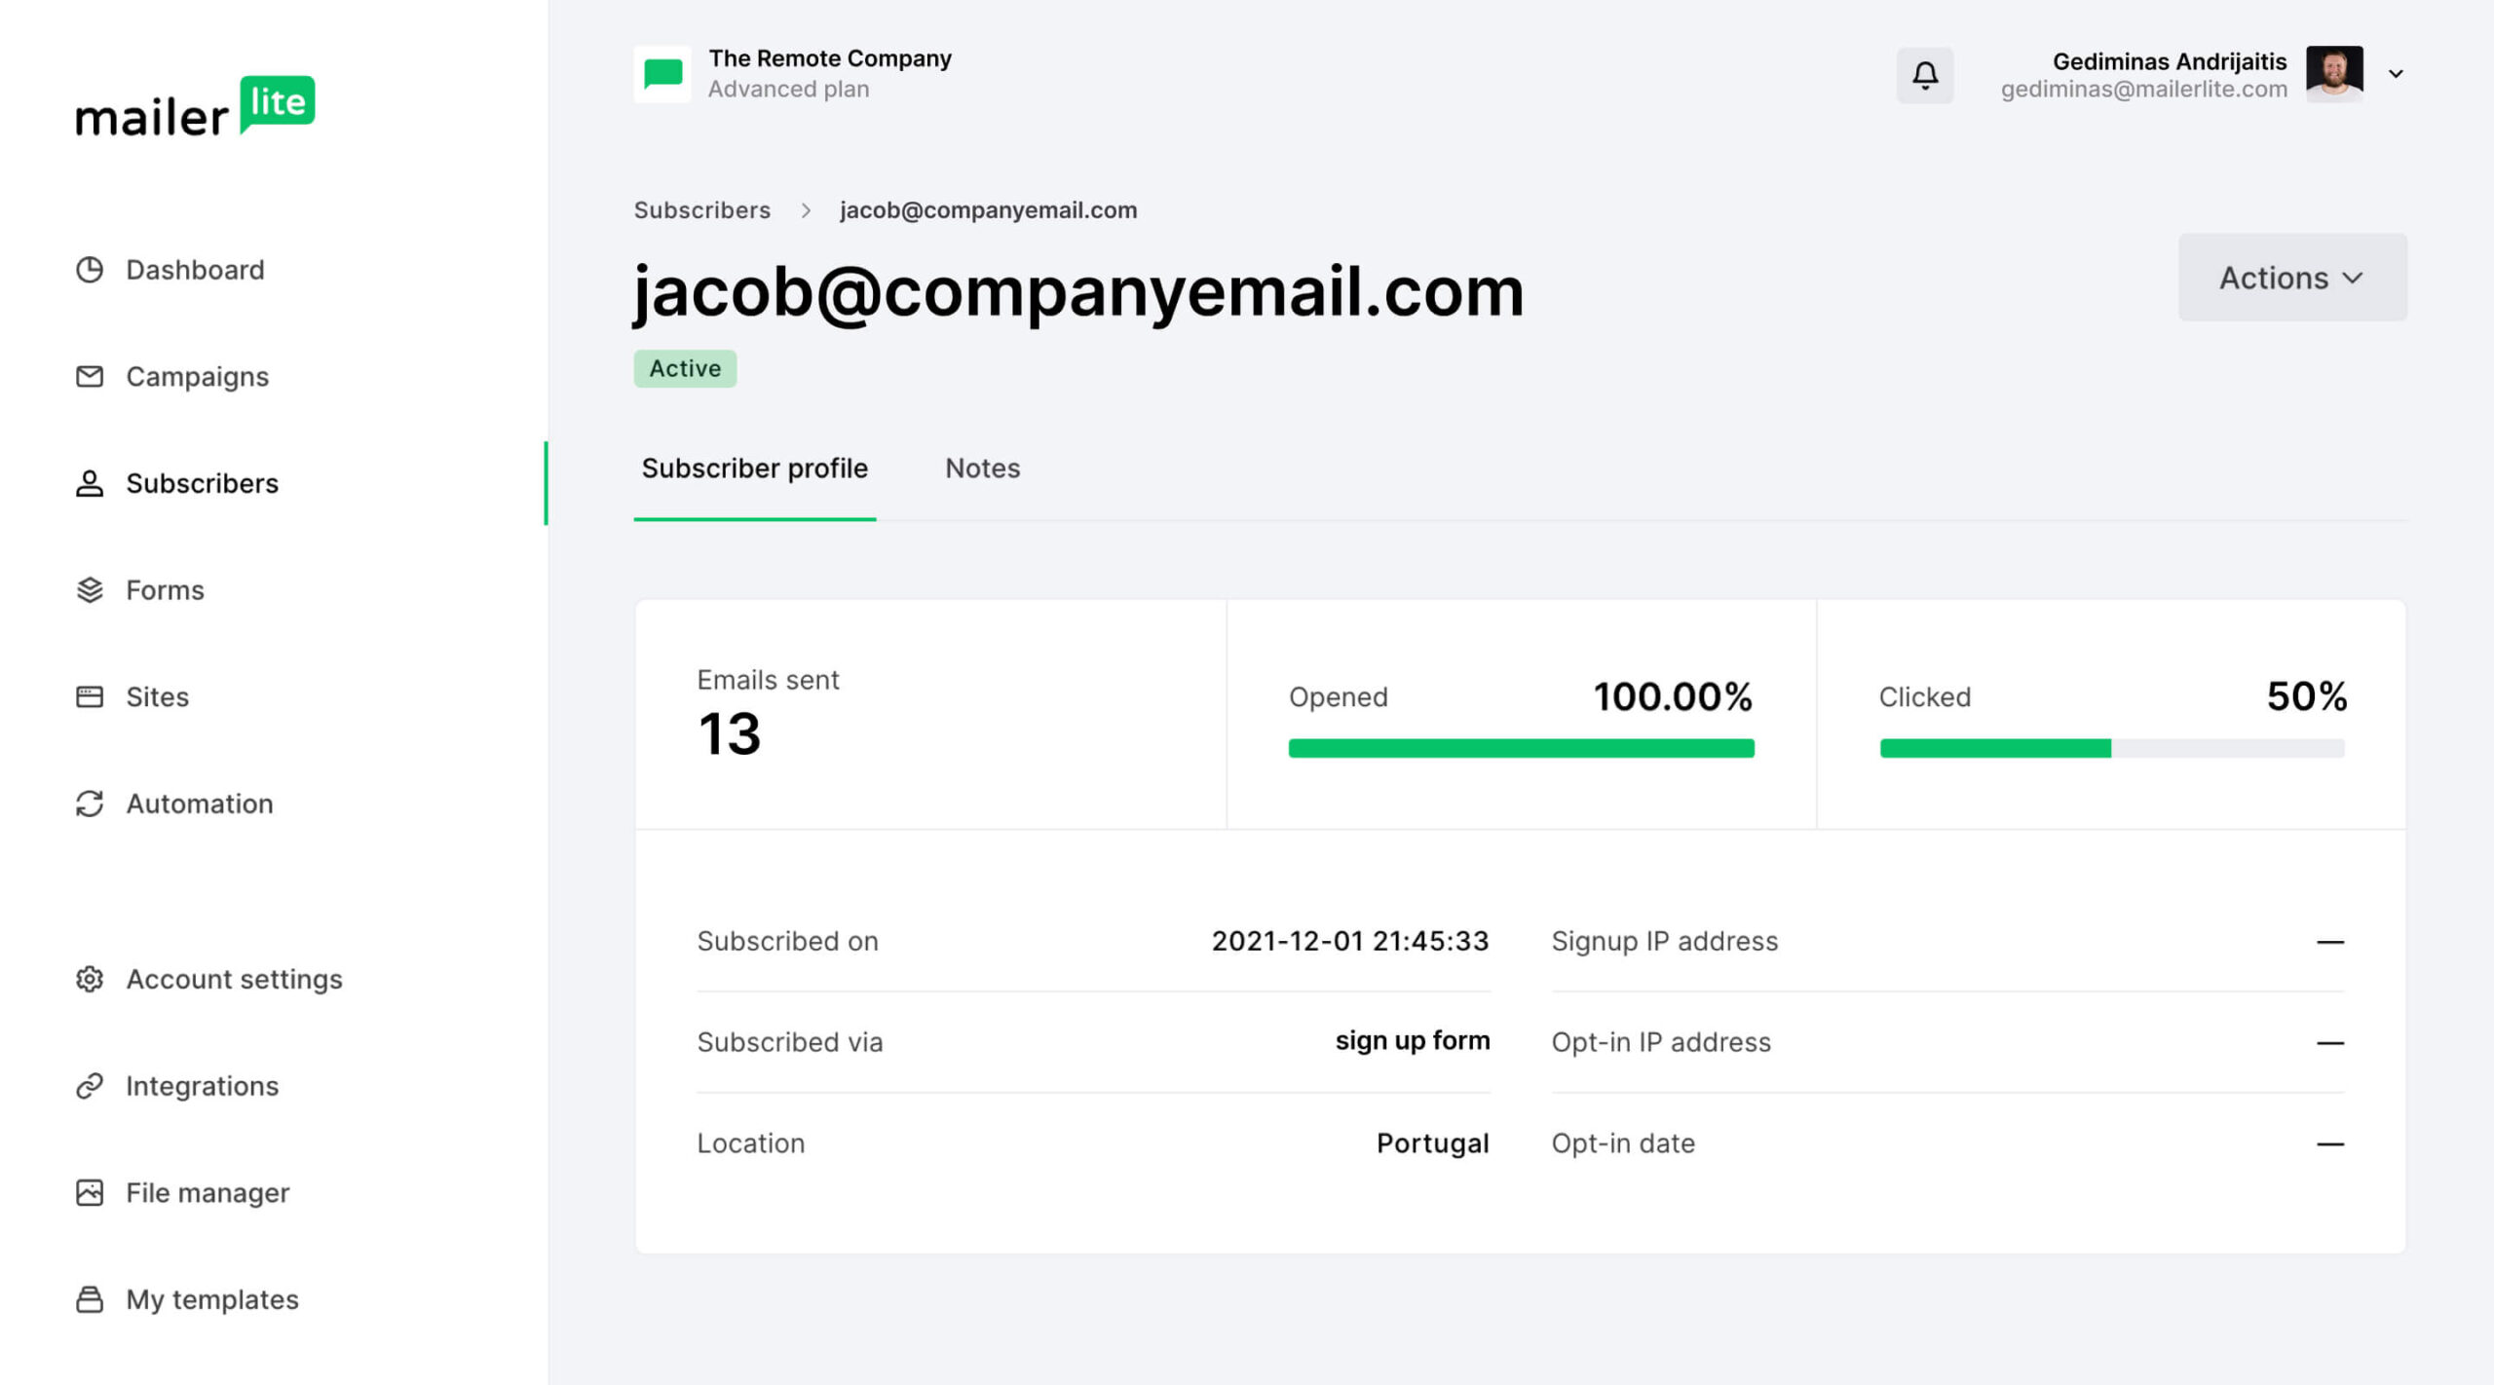Select the Subscriber profile tab

tap(754, 468)
